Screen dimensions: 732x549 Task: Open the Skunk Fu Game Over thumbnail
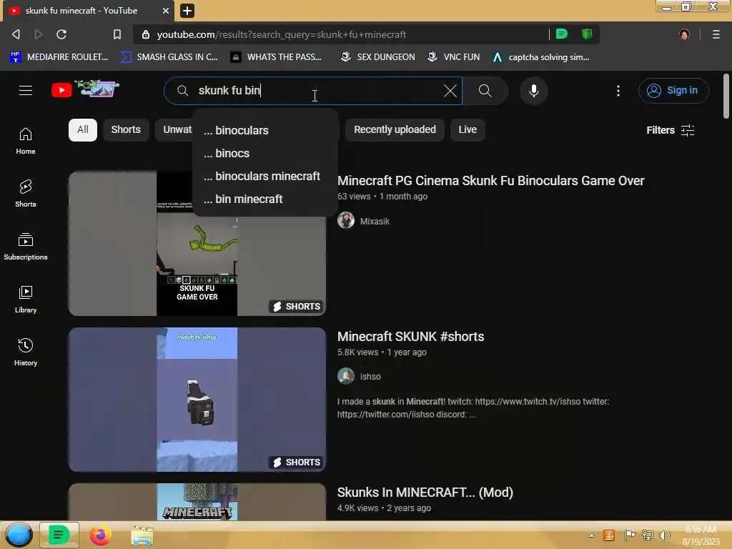point(197,243)
